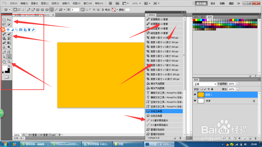Toggle Shape Layers mode
Screen dimensions: 262x147
pos(15,10)
